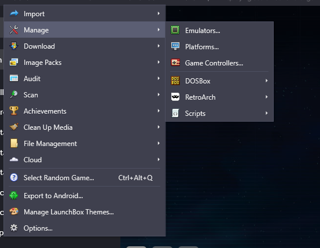
Task: Choose Export to Android... entry
Action: pos(84,195)
